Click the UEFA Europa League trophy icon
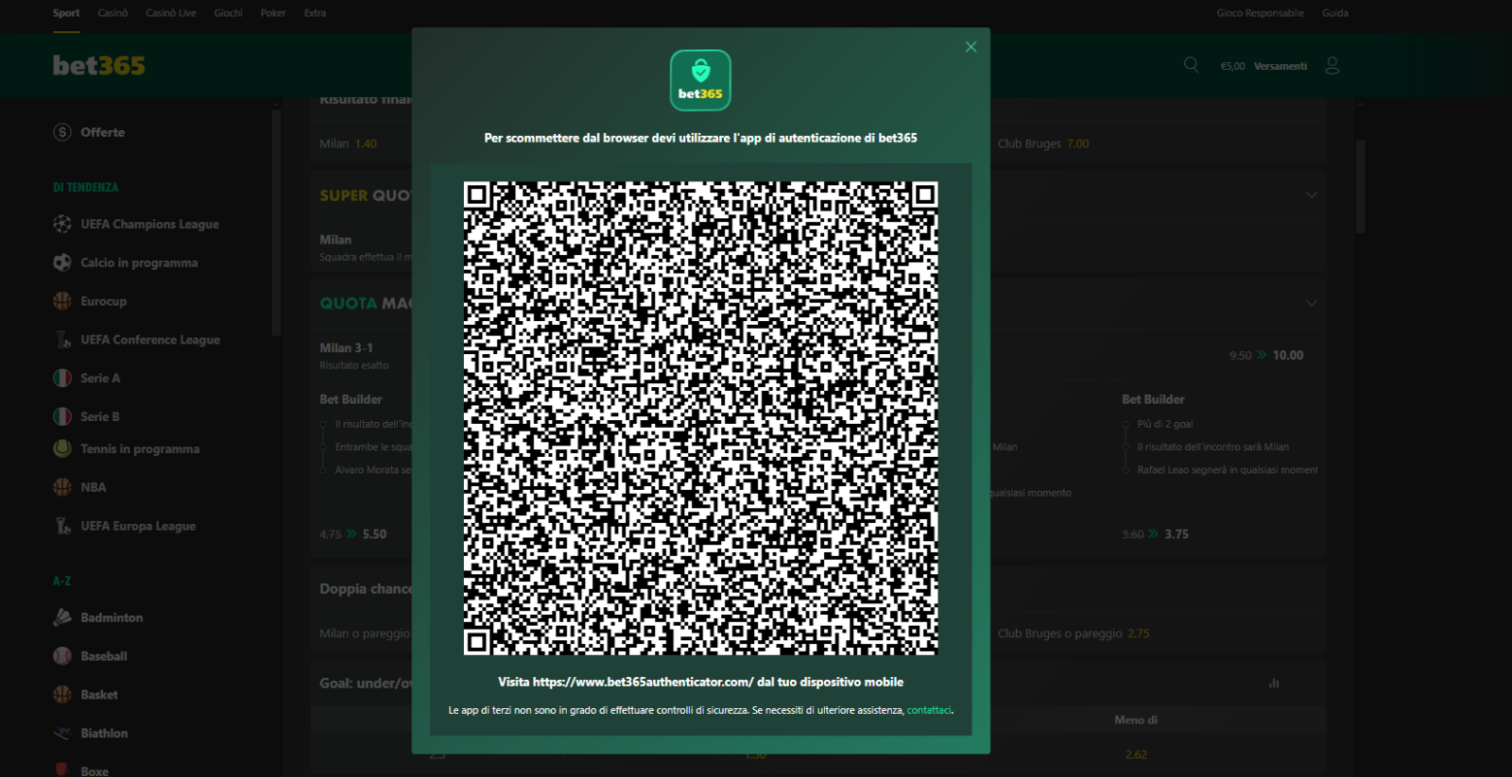This screenshot has width=1512, height=777. coord(62,526)
